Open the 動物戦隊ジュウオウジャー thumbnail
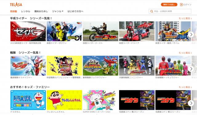 [101, 65]
